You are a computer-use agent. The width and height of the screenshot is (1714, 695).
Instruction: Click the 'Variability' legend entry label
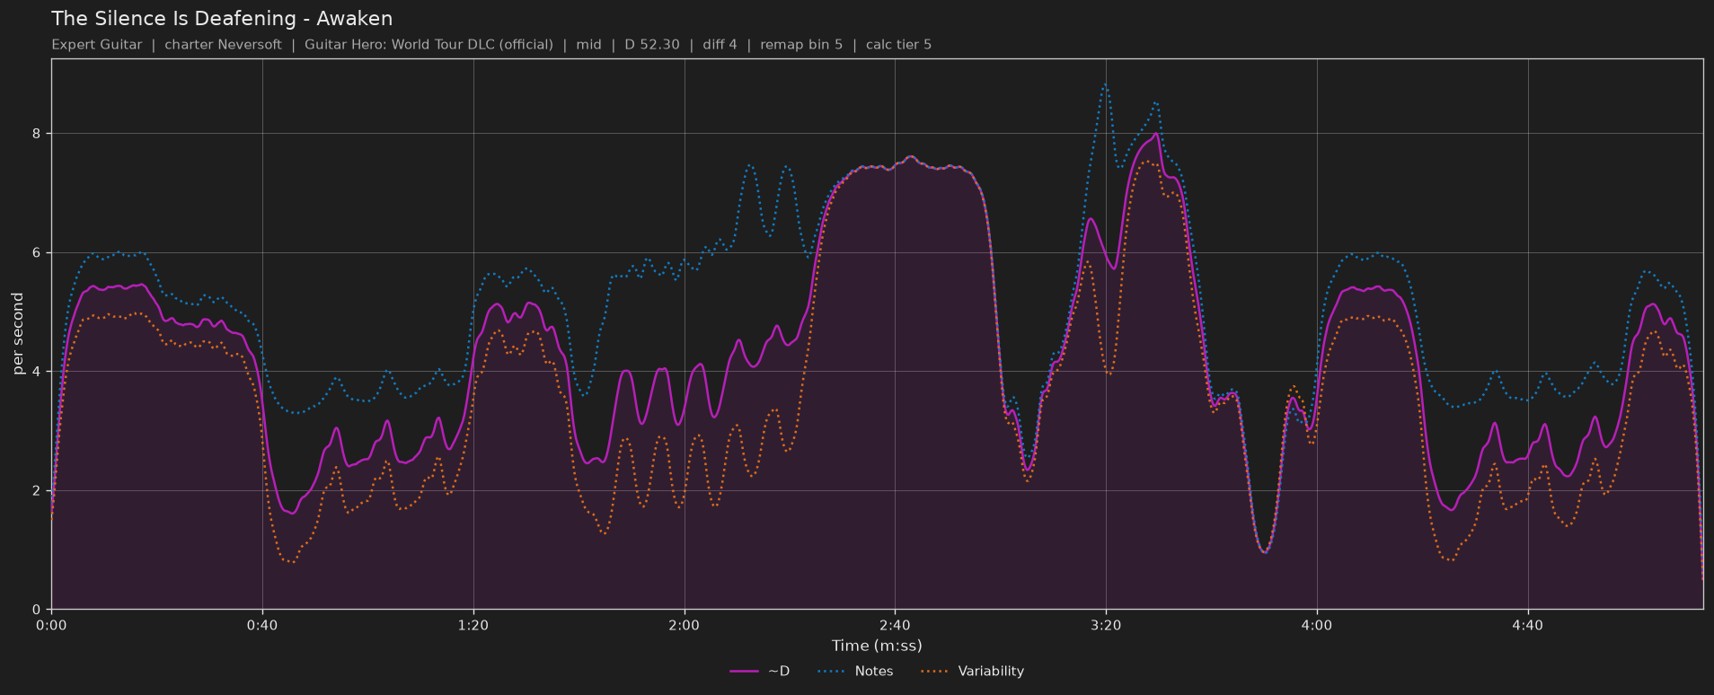991,671
